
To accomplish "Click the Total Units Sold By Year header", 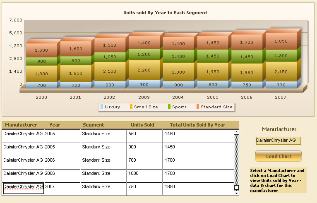I will [197, 125].
